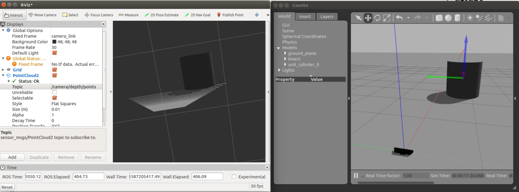Viewport: 519px width, 192px height.
Task: Select the Scene item in Gazebo
Action: pos(288,31)
